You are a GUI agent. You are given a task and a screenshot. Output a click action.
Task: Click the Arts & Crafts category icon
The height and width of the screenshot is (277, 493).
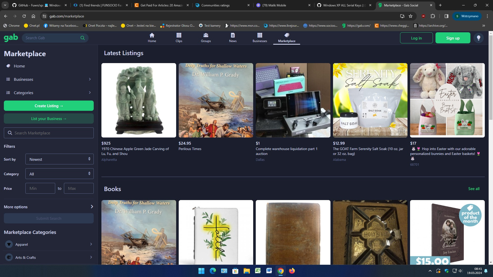9,257
